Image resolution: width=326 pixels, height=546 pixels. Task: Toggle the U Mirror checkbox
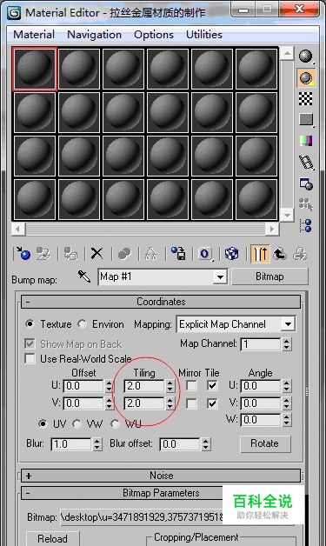pos(191,386)
